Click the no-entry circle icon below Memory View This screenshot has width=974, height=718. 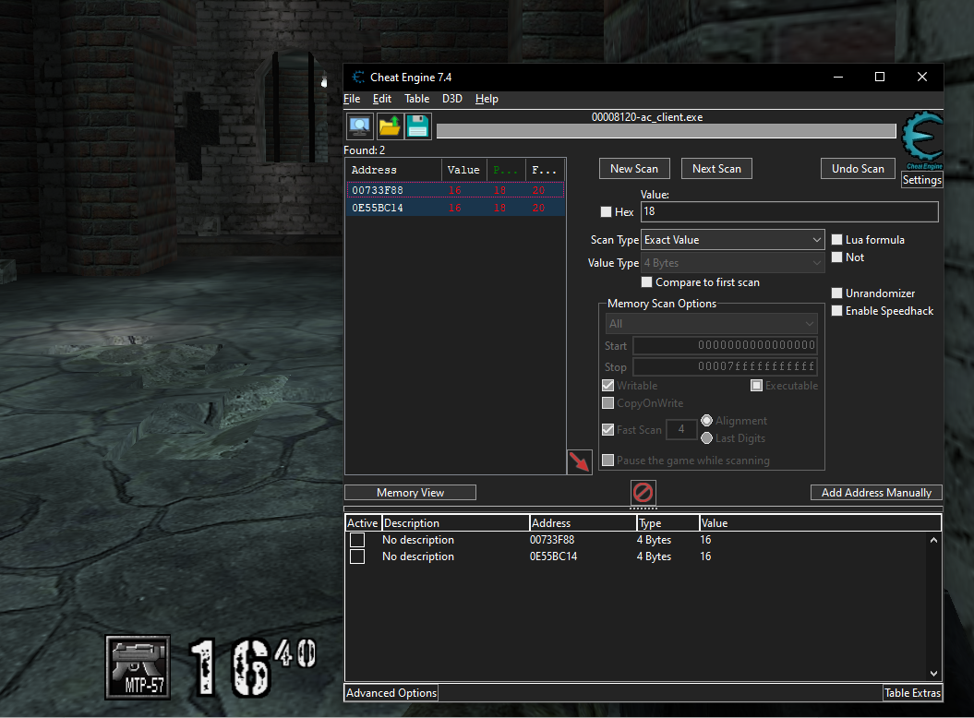643,493
